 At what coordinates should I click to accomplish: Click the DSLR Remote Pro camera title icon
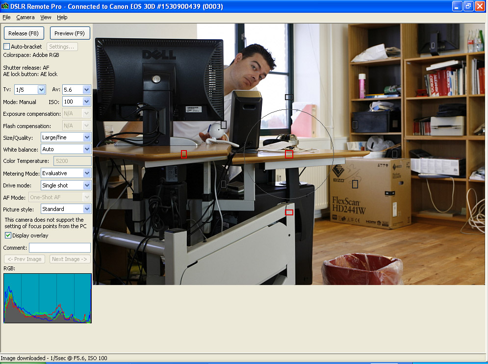coord(5,6)
